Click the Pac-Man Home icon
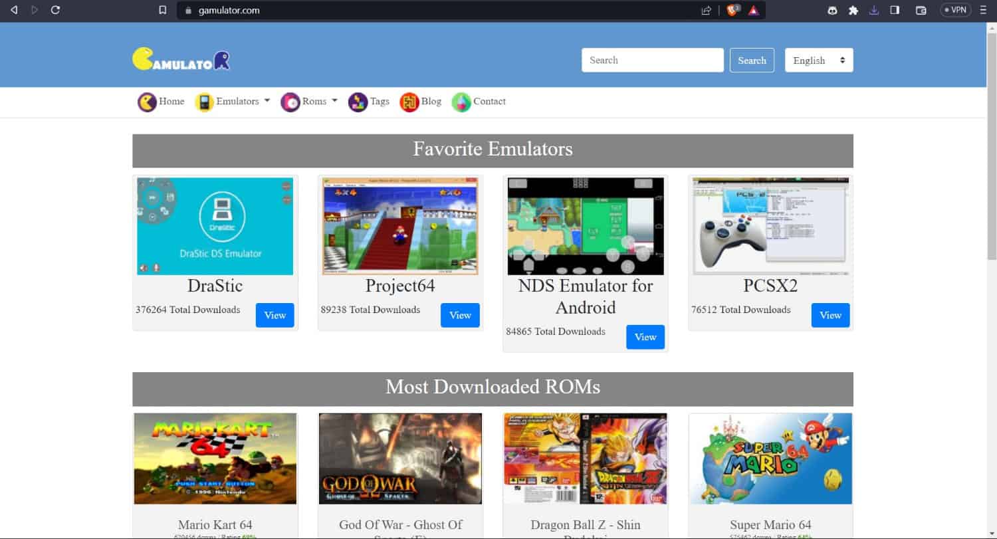Viewport: 997px width, 539px height. (147, 102)
